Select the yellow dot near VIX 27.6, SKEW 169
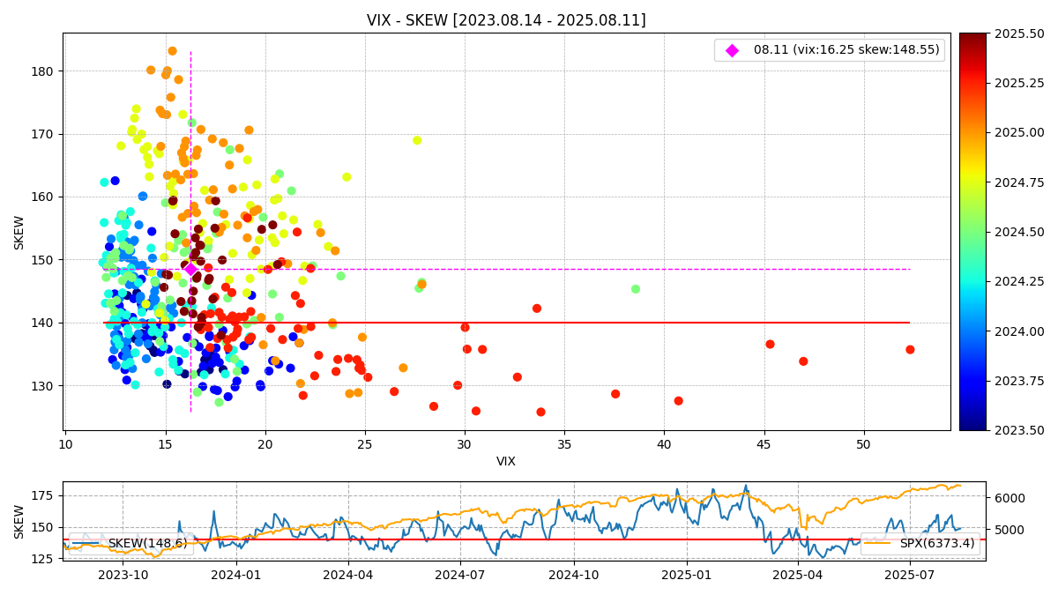Viewport: 1058px width, 595px height. point(417,140)
